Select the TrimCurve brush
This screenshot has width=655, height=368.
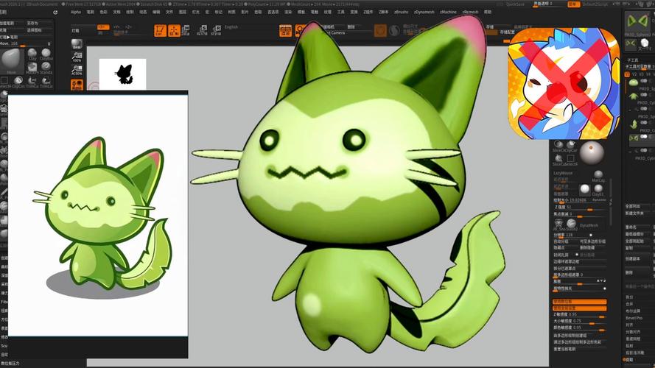[32, 82]
